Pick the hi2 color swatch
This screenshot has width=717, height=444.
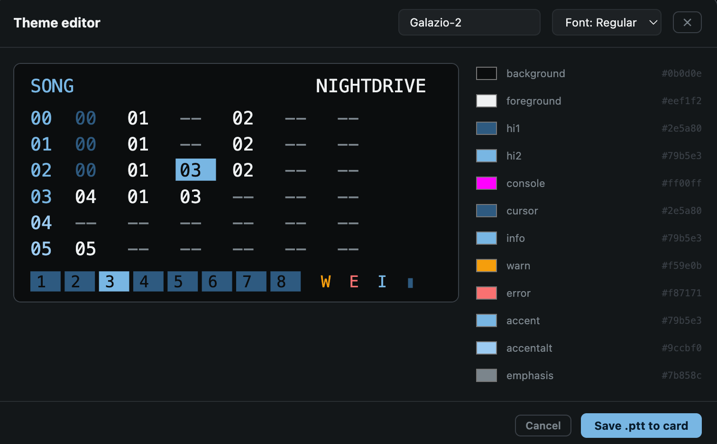coord(487,156)
